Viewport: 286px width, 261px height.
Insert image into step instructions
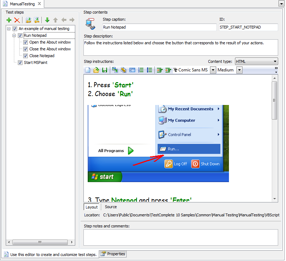pyautogui.click(x=115, y=70)
